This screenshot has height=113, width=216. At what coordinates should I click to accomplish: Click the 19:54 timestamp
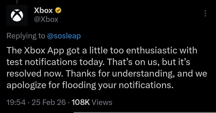click(15, 102)
